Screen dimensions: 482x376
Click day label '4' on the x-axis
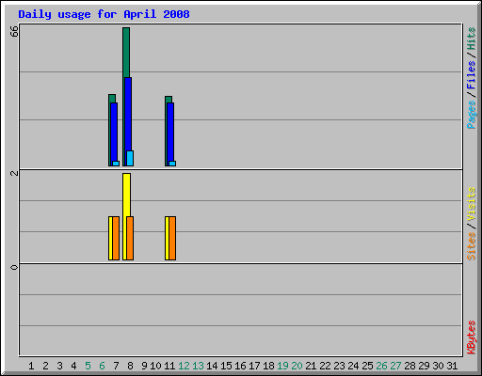pyautogui.click(x=73, y=366)
